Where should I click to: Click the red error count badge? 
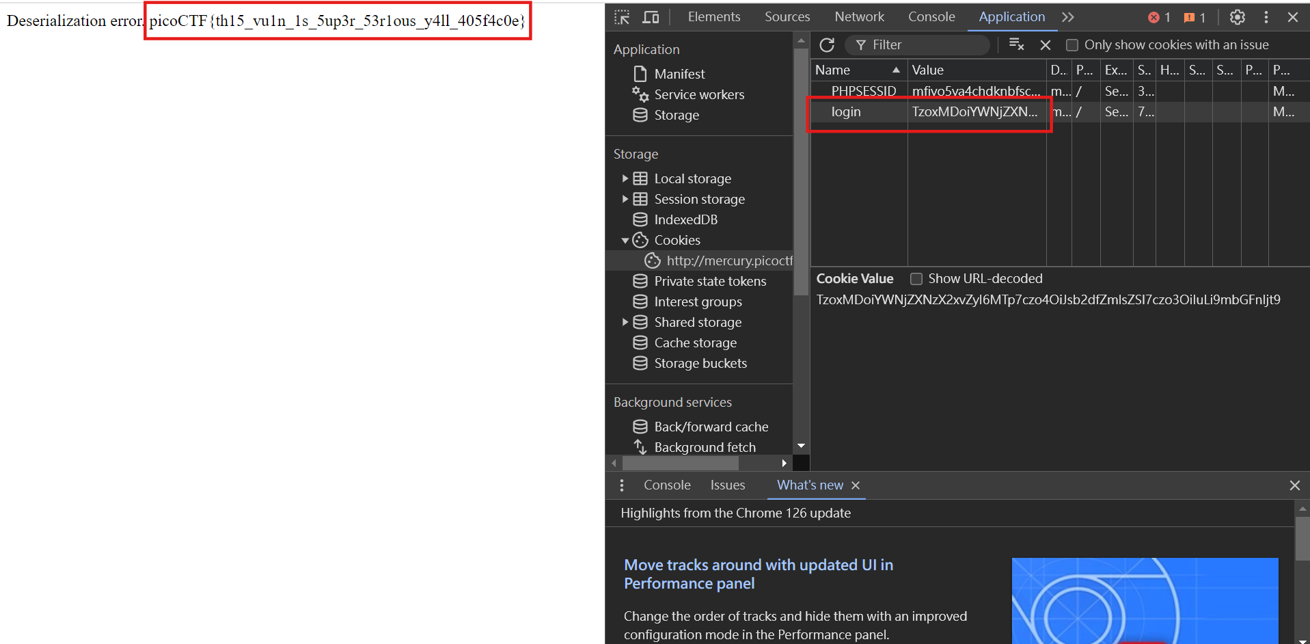[x=1160, y=17]
